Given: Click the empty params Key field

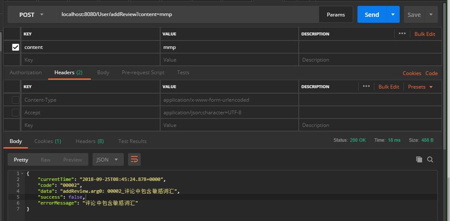Looking at the screenshot, I should coord(90,60).
